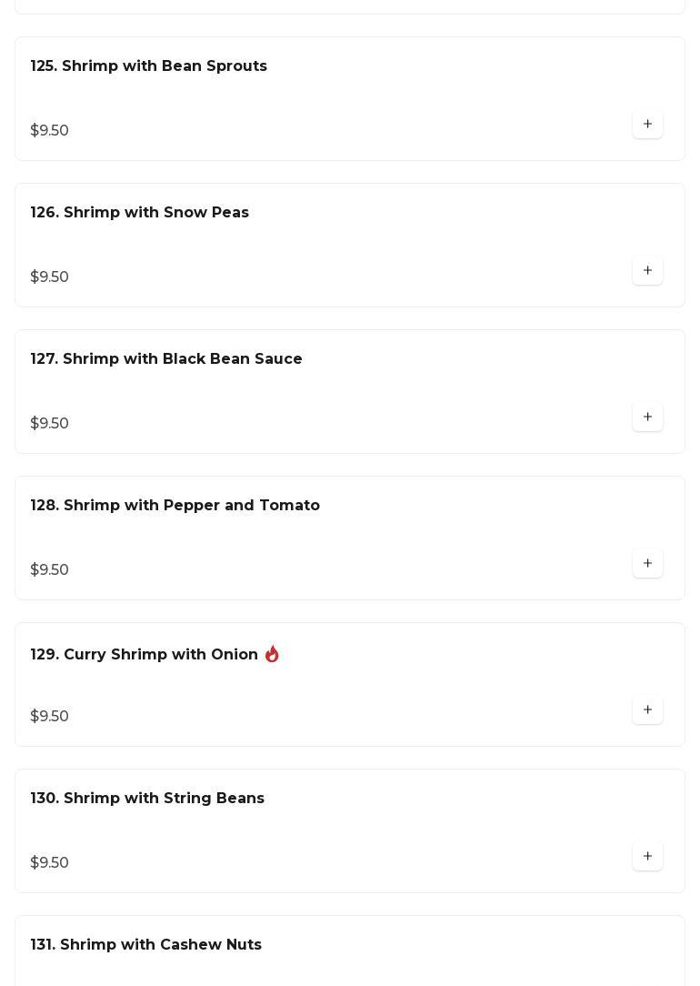Select price of Shrimp with Black Bean Sauce
Viewport: 700px width, 986px height.
(50, 424)
